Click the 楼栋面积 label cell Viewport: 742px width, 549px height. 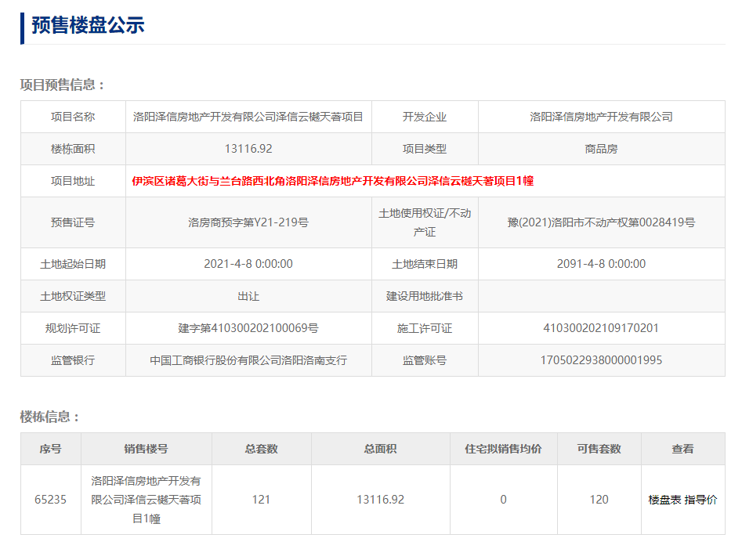(x=73, y=149)
